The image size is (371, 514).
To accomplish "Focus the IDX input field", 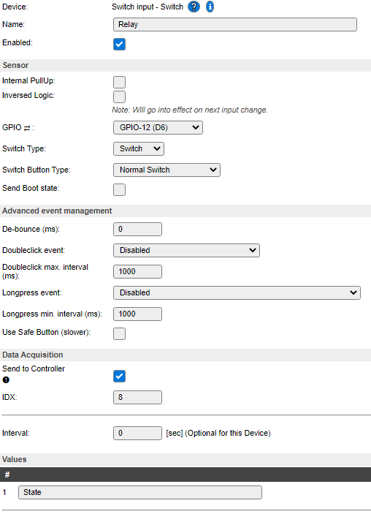I will tap(137, 397).
